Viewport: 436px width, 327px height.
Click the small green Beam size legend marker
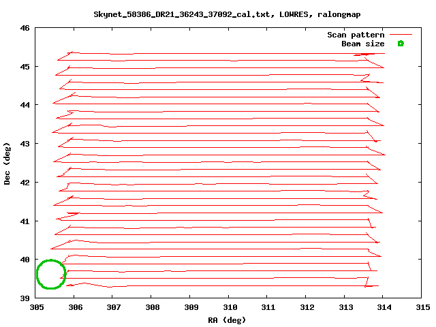(x=401, y=44)
